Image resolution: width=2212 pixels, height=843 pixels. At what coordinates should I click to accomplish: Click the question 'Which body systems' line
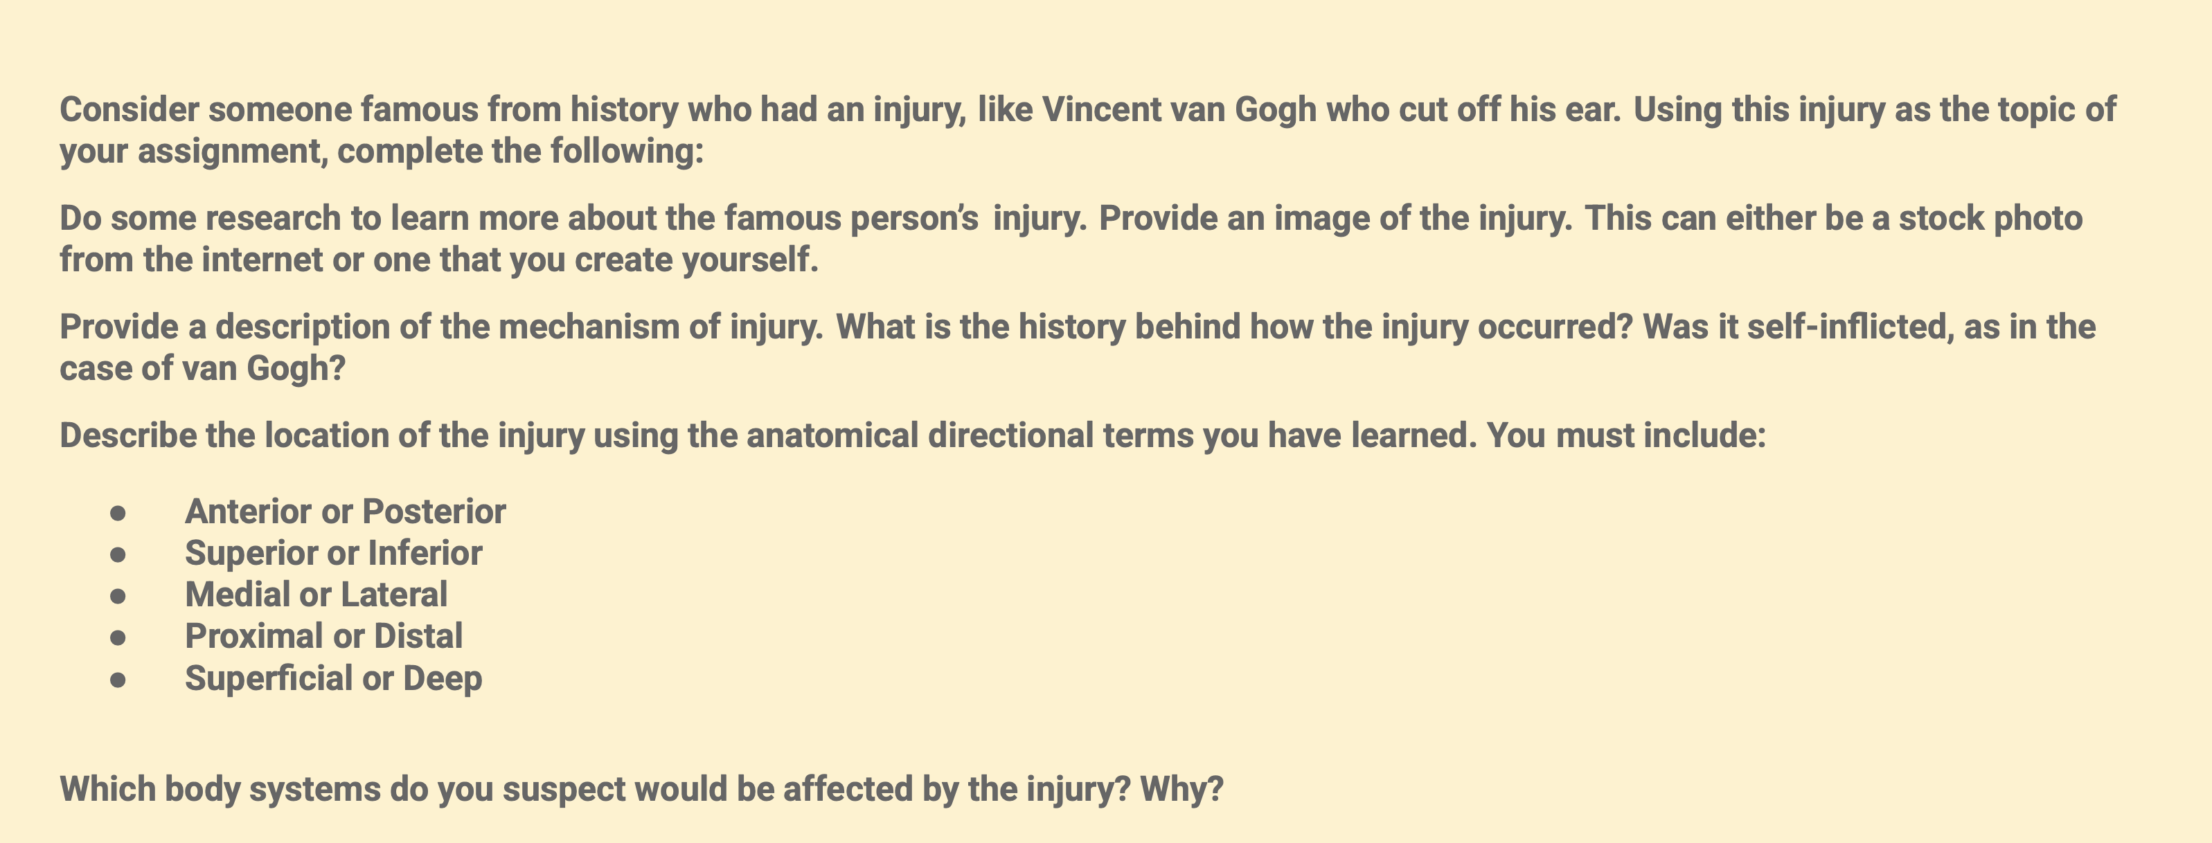641,790
